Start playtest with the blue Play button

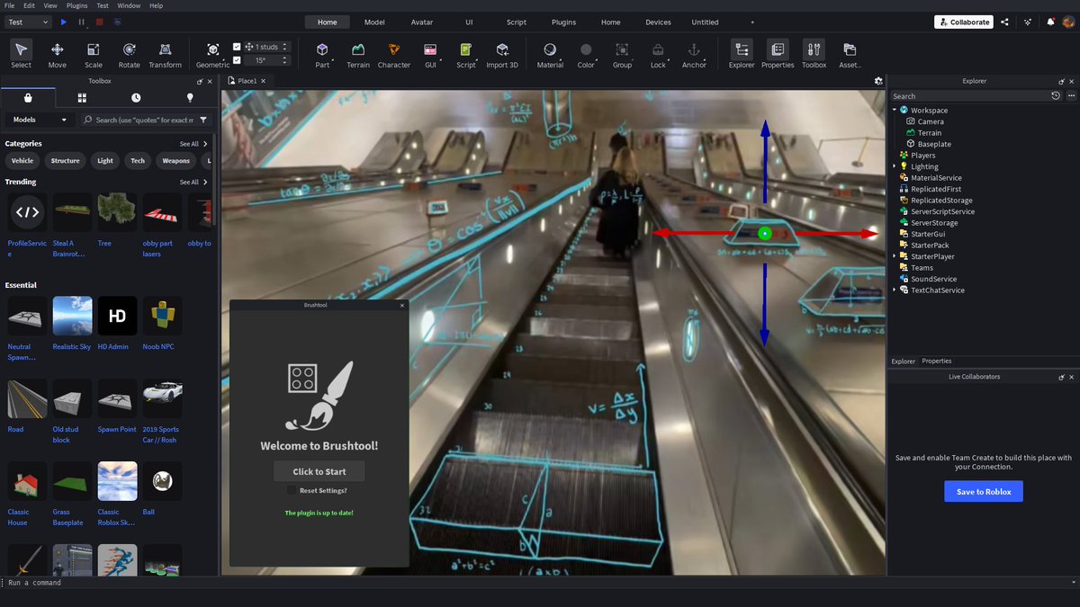click(x=64, y=22)
